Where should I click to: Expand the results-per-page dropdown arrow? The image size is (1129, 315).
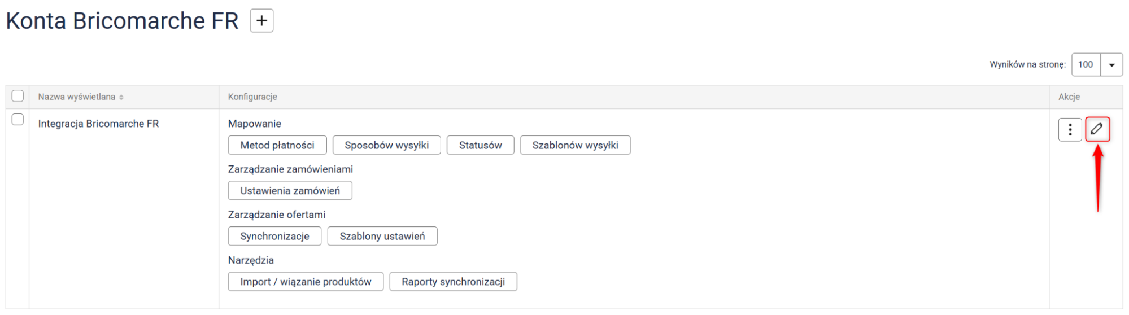click(1111, 64)
